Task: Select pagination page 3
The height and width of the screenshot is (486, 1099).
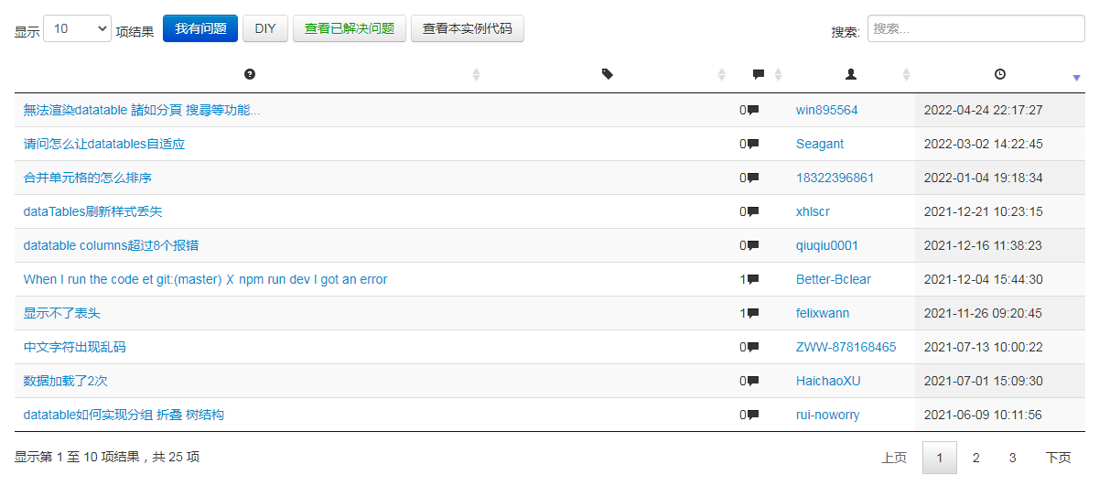Action: 1013,458
